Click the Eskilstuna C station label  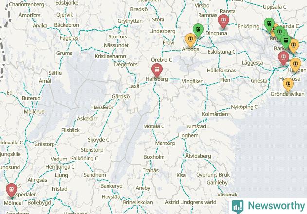click(x=222, y=52)
